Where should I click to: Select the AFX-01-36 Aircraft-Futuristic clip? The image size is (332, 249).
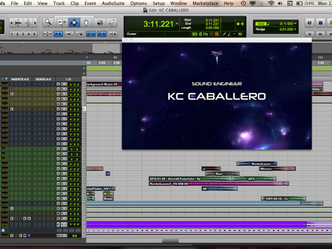[x=175, y=179]
